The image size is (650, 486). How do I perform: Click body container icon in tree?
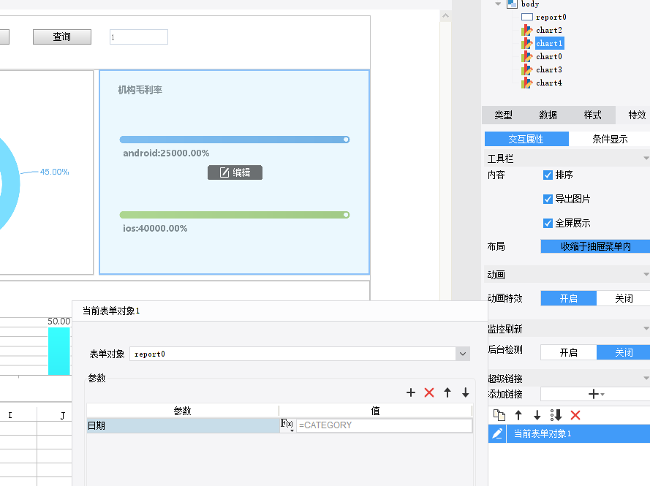(x=513, y=4)
